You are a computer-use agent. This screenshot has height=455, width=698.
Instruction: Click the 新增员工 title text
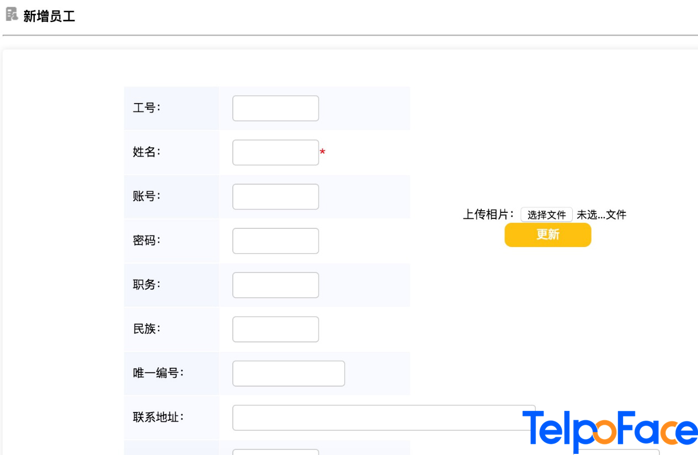pos(49,16)
